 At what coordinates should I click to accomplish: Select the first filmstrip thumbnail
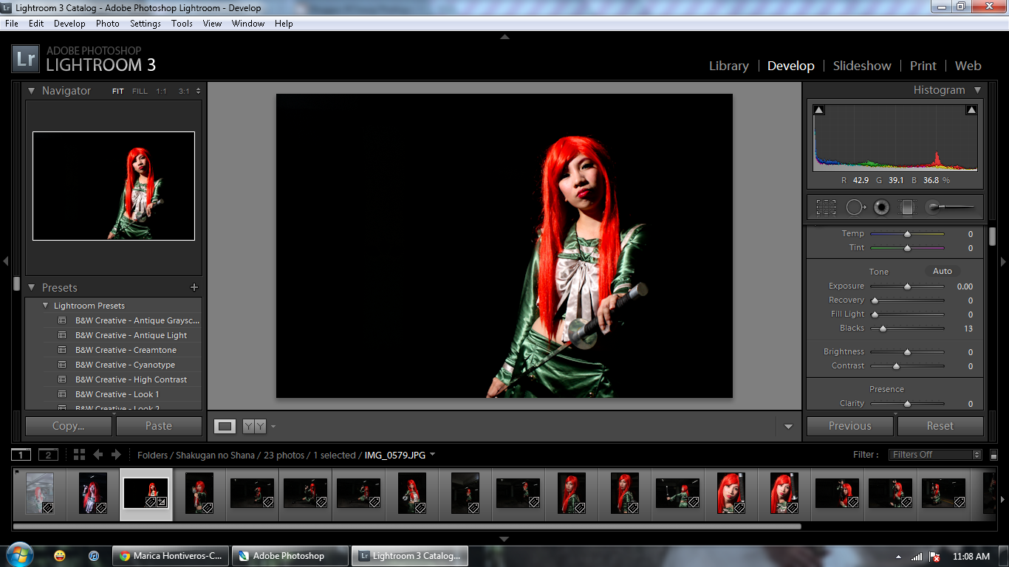[40, 493]
